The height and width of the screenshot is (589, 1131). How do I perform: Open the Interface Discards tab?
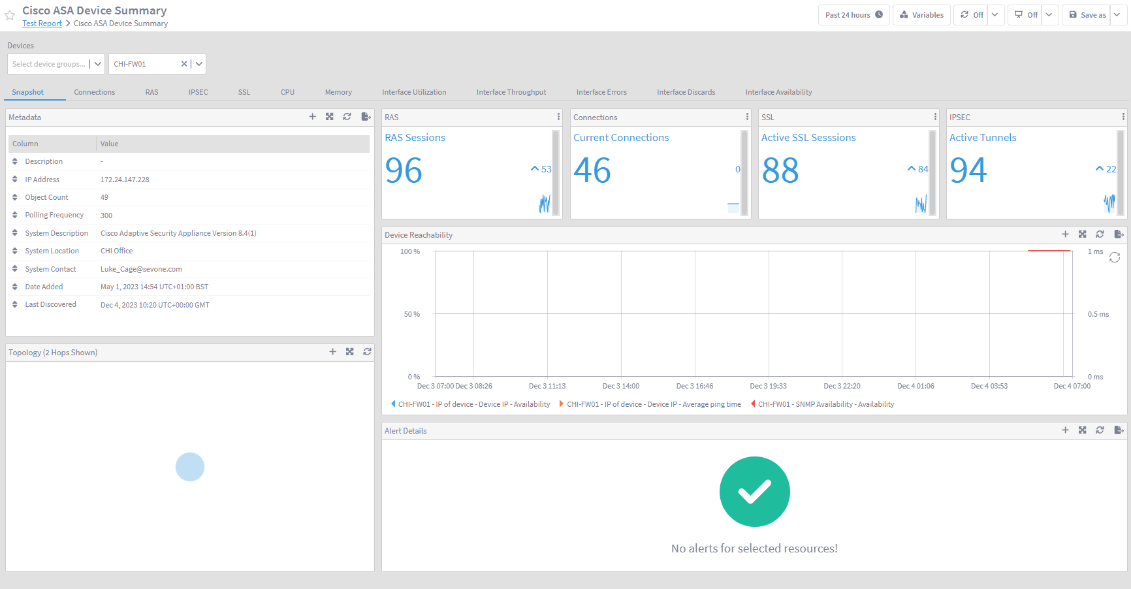click(686, 92)
